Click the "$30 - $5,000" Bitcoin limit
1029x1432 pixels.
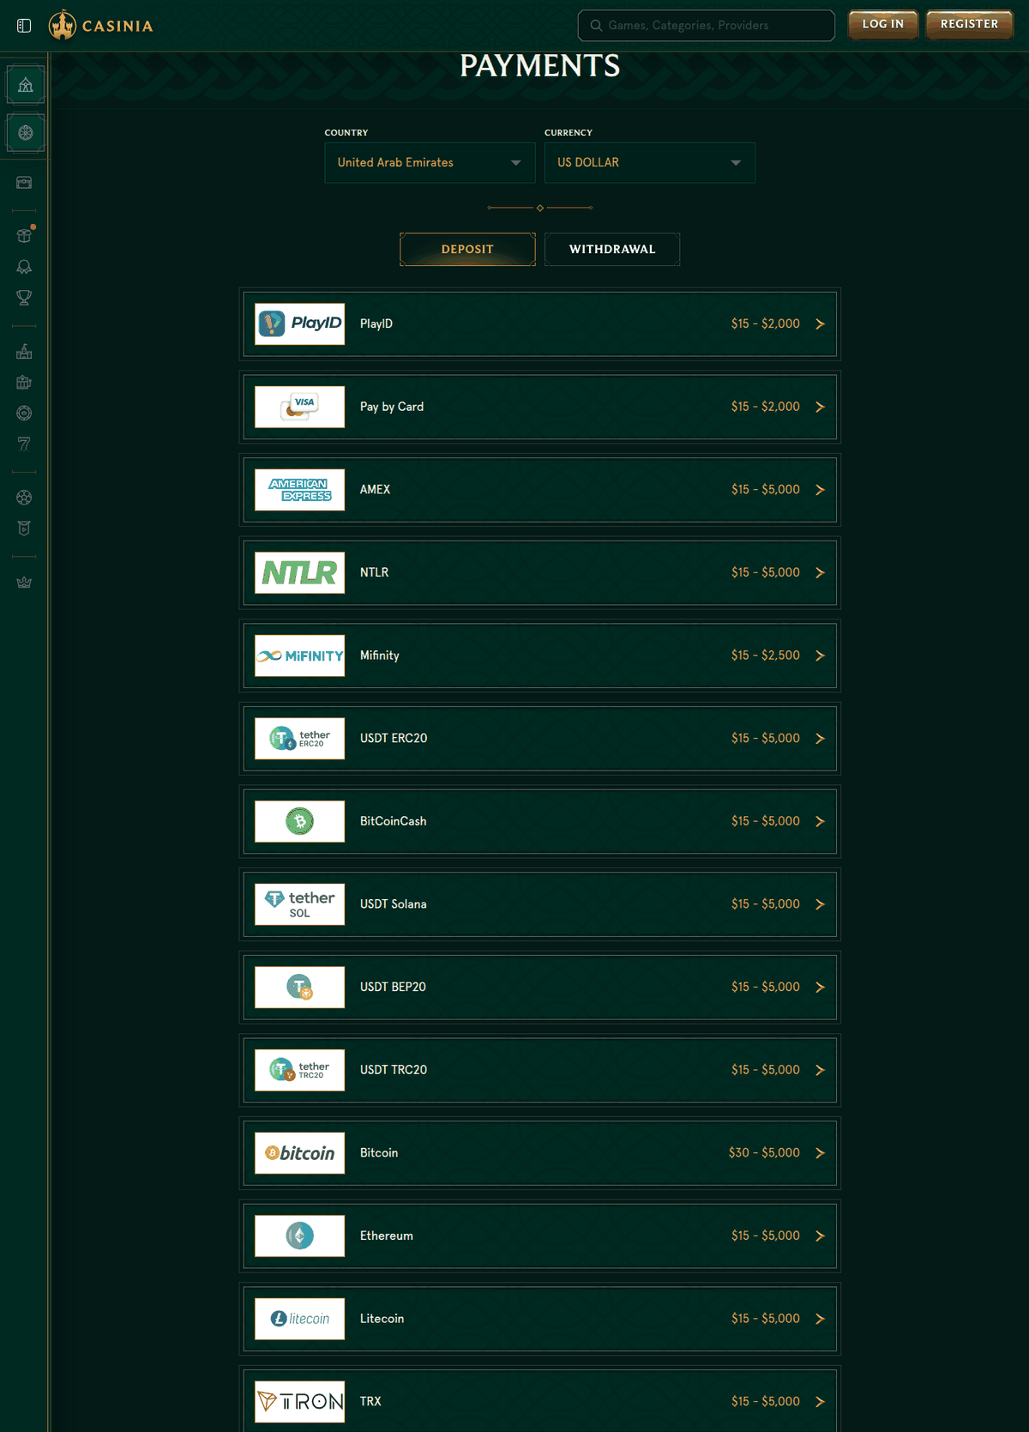(x=764, y=1153)
